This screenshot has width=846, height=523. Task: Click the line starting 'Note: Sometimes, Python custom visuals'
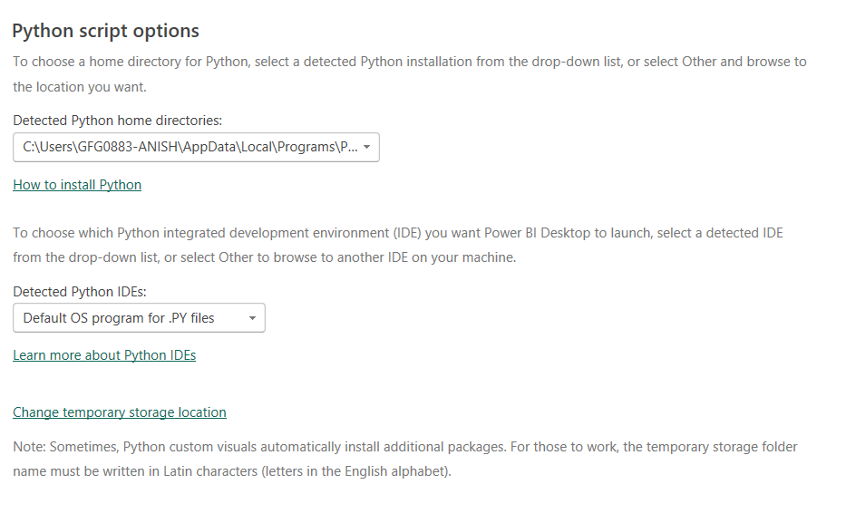point(405,447)
